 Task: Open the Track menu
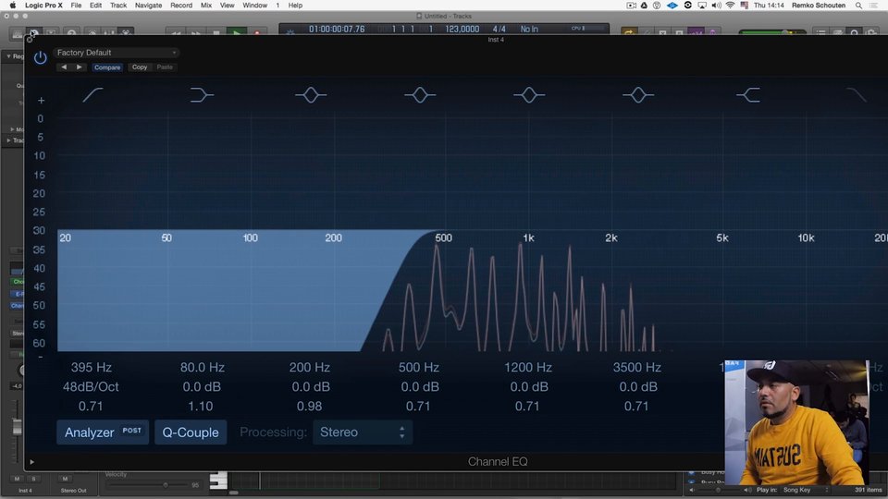pyautogui.click(x=118, y=6)
